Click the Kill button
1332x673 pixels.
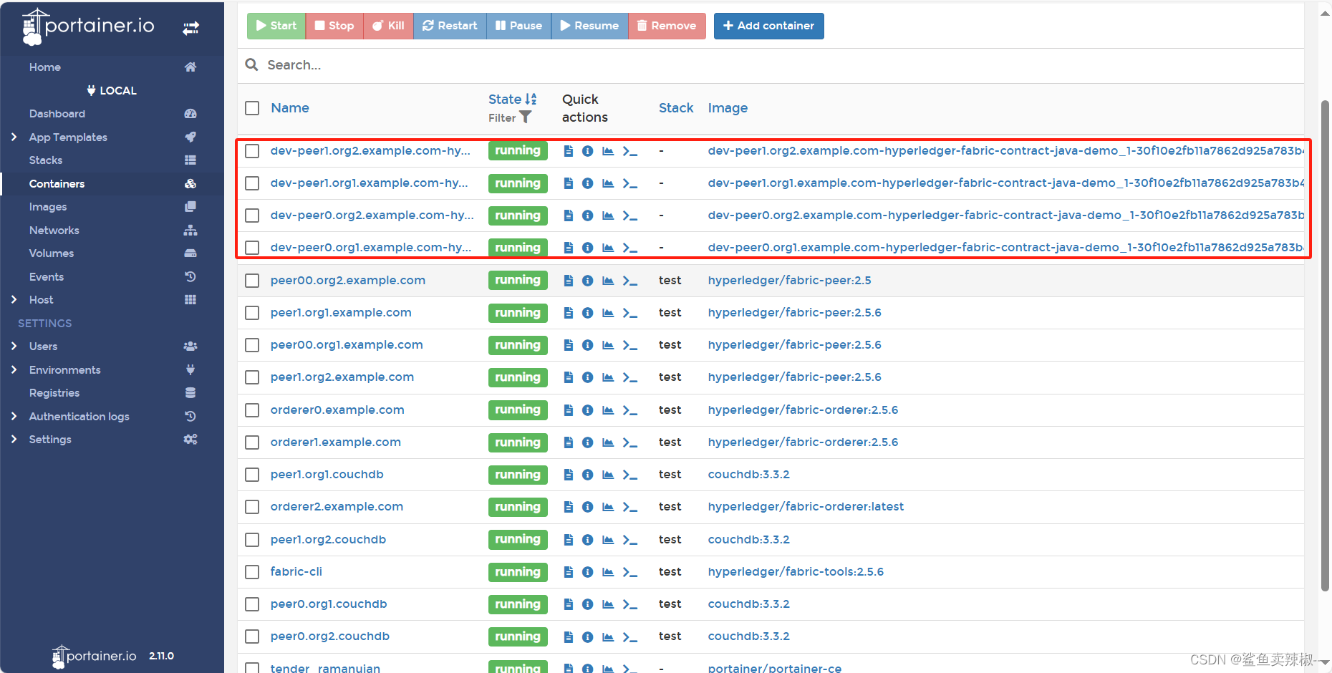388,26
